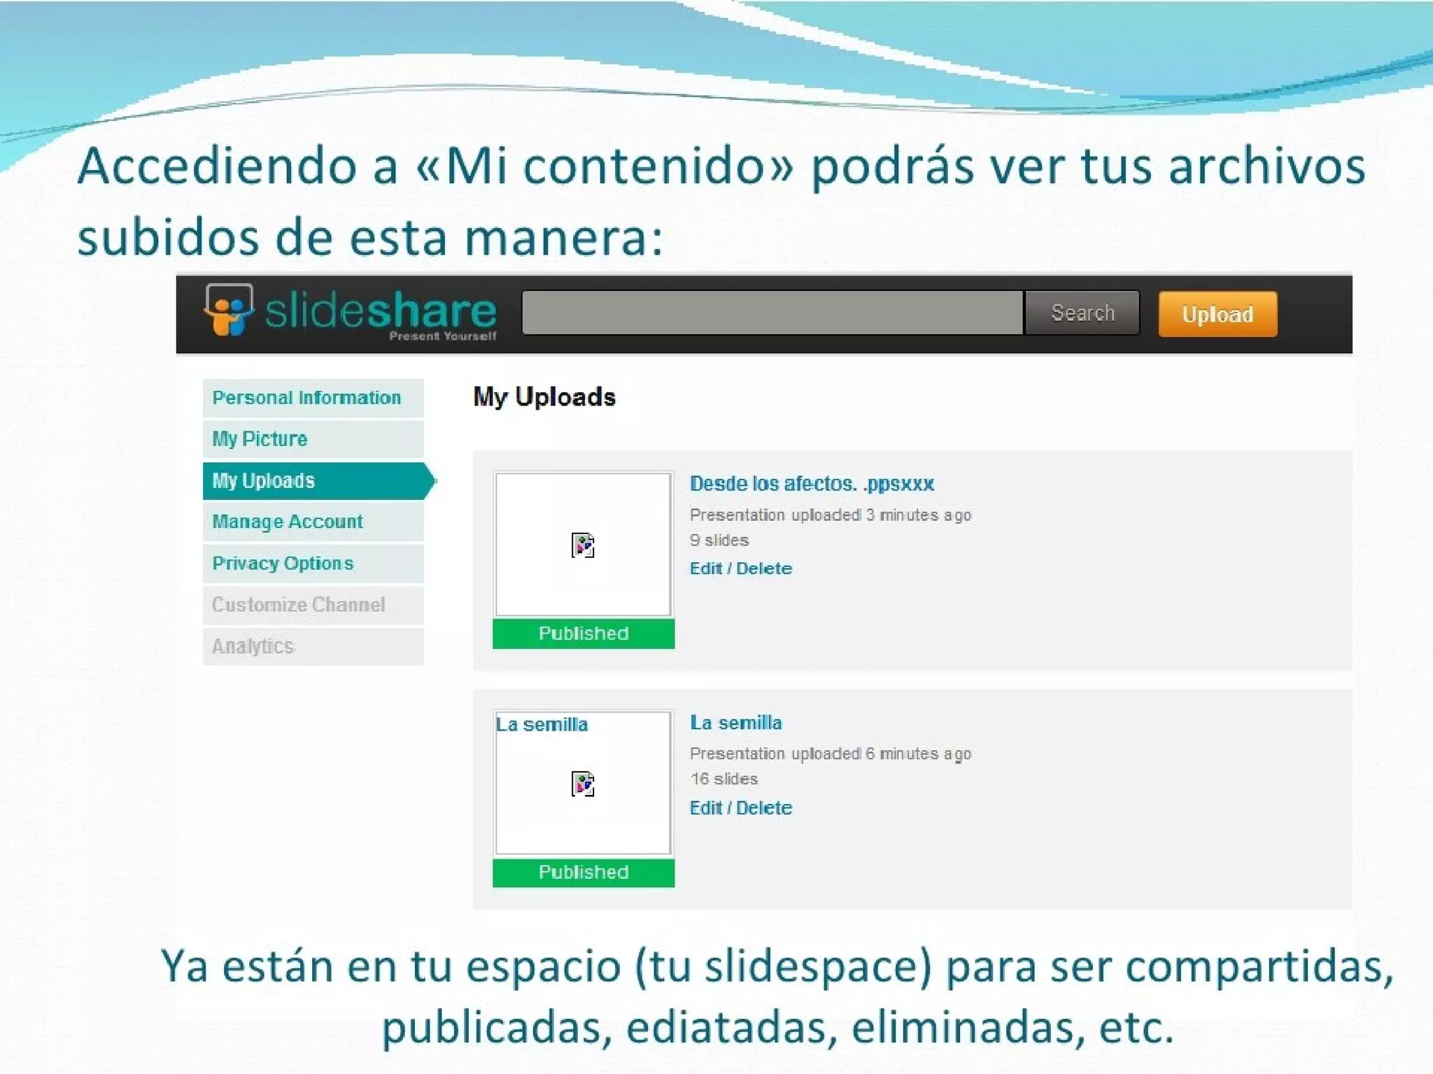Click Edit / Delete for first presentation

click(740, 568)
